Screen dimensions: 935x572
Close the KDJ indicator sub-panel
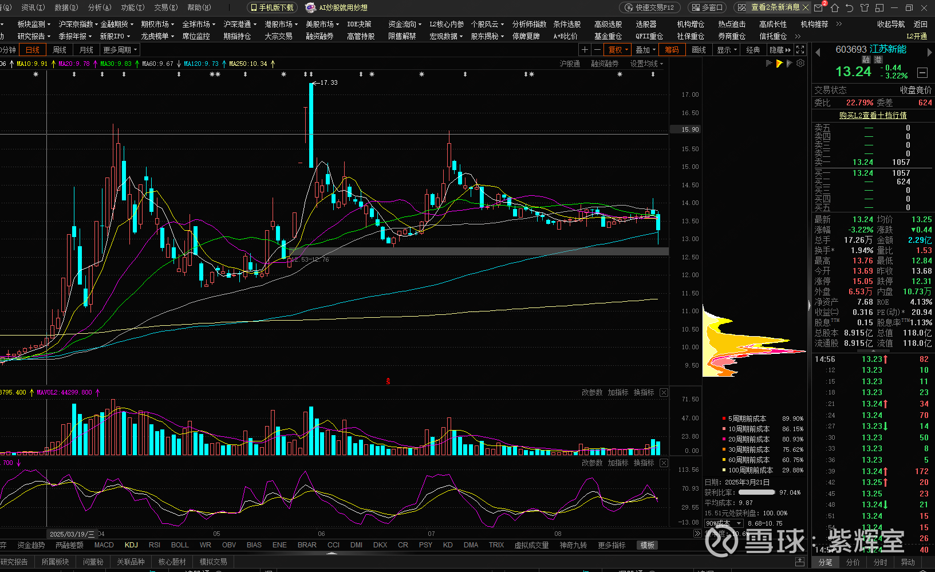(664, 463)
